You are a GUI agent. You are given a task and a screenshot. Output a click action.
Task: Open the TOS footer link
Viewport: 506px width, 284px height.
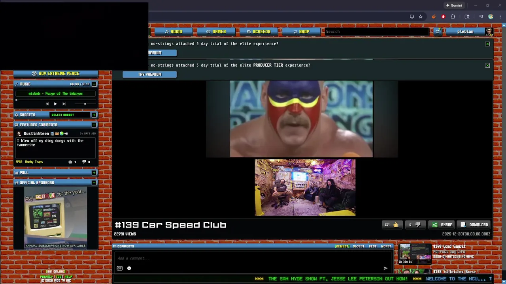coord(59,277)
